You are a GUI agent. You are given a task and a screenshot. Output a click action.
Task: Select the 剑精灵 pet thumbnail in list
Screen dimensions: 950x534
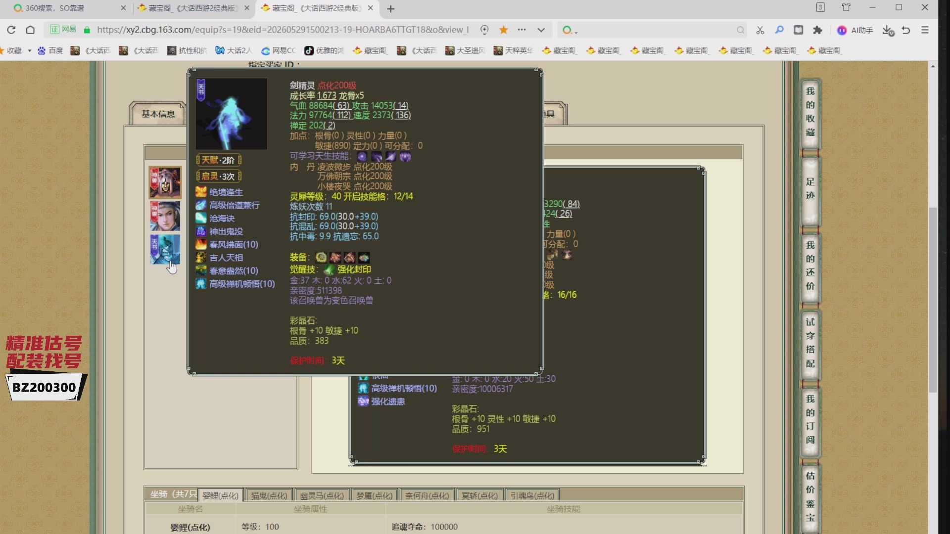(x=165, y=249)
